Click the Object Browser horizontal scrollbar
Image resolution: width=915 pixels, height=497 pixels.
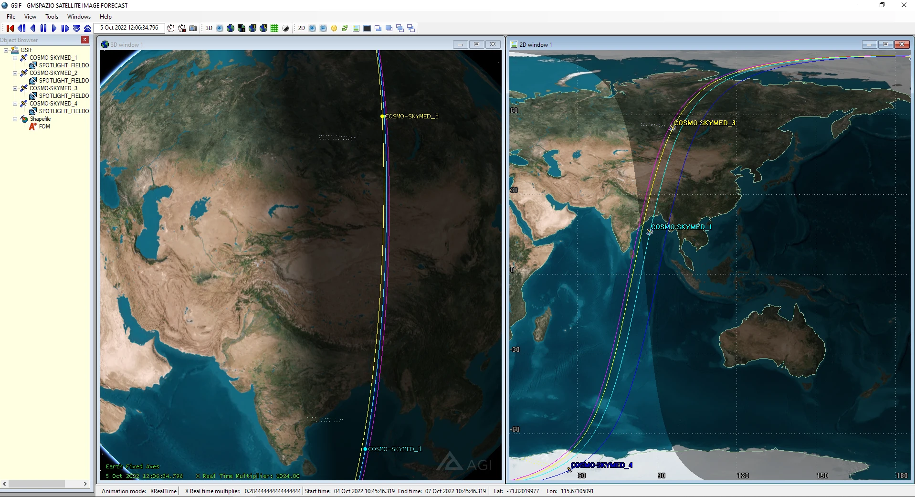pos(45,484)
